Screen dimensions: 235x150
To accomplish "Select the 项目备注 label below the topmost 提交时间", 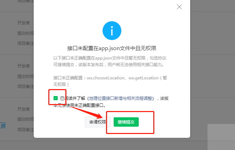I will coord(25,44).
